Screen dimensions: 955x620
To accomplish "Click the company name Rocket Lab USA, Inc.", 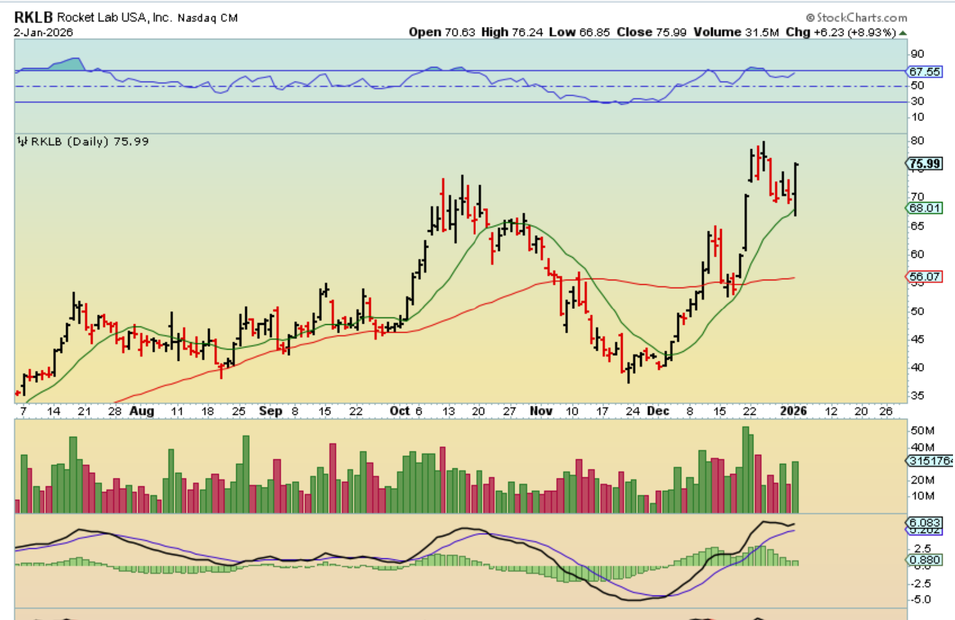I will [x=114, y=18].
